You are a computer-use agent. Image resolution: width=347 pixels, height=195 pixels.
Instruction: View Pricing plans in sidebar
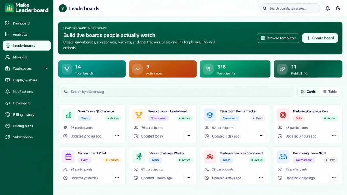tap(27, 126)
